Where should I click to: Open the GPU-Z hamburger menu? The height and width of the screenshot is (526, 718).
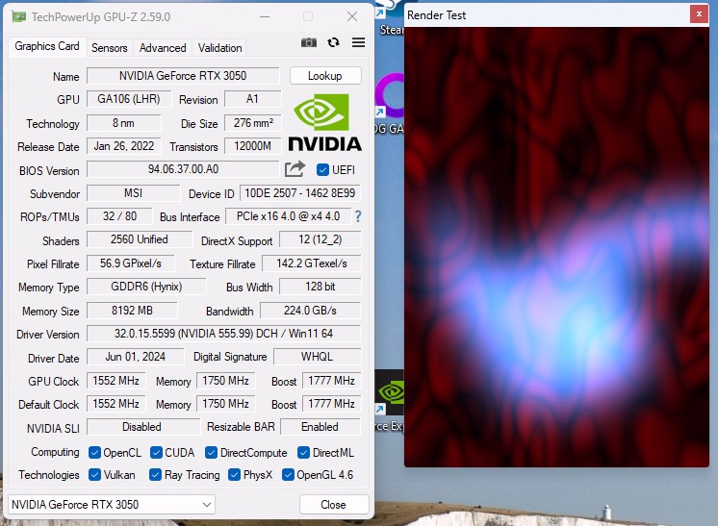coord(358,42)
